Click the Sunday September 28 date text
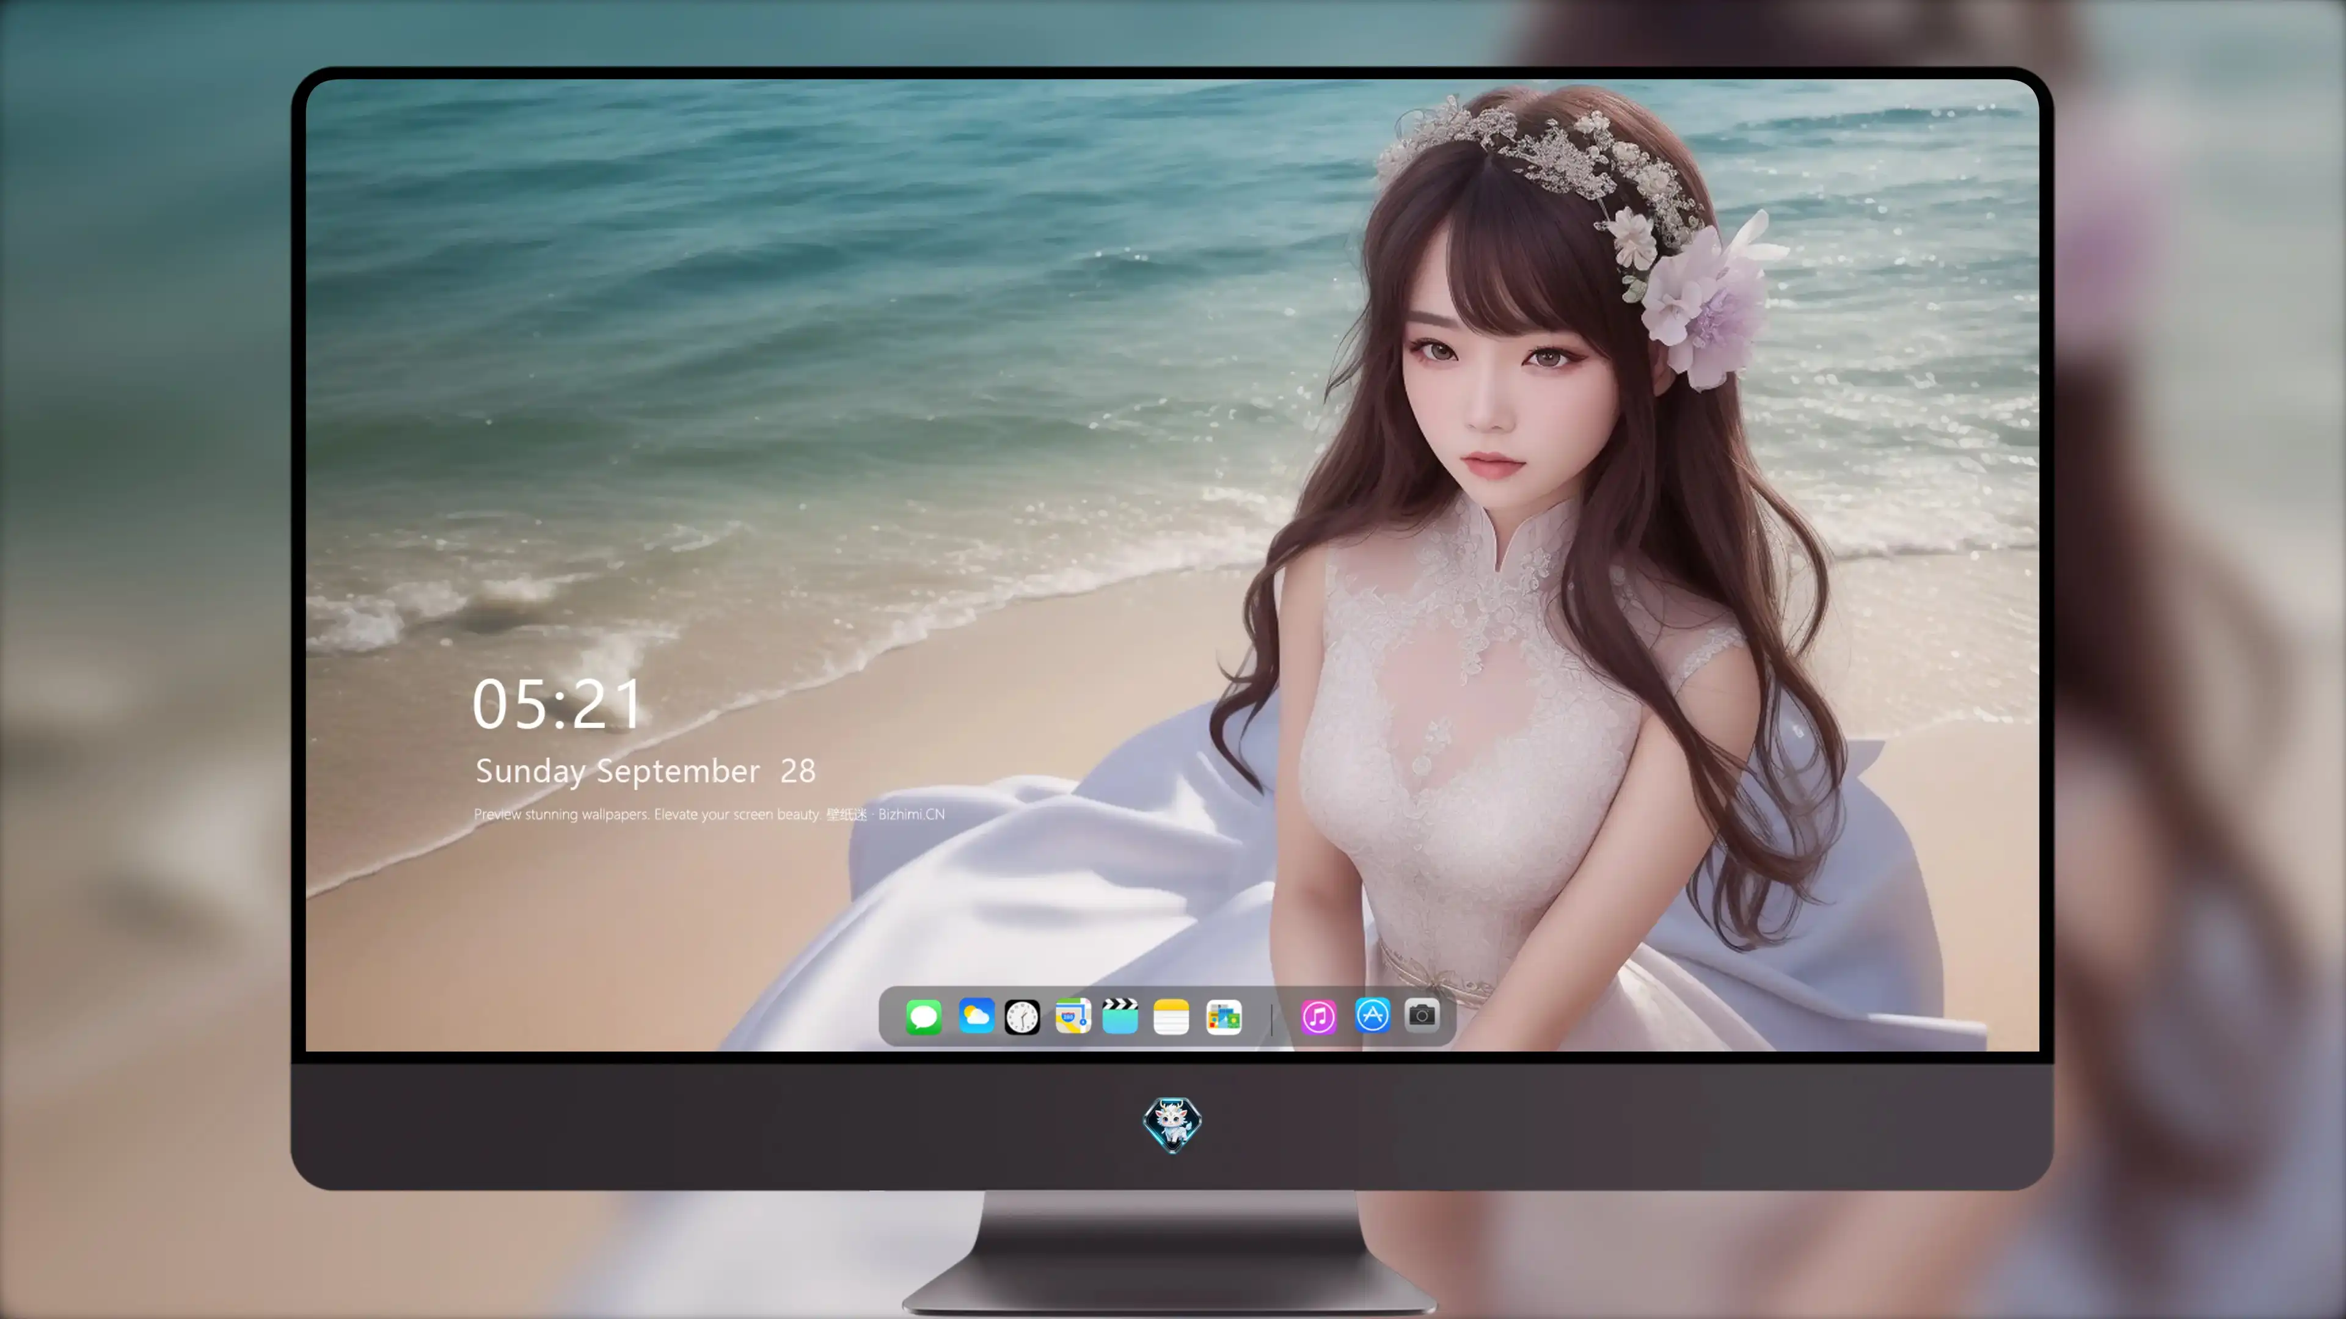The width and height of the screenshot is (2346, 1319). pos(645,771)
